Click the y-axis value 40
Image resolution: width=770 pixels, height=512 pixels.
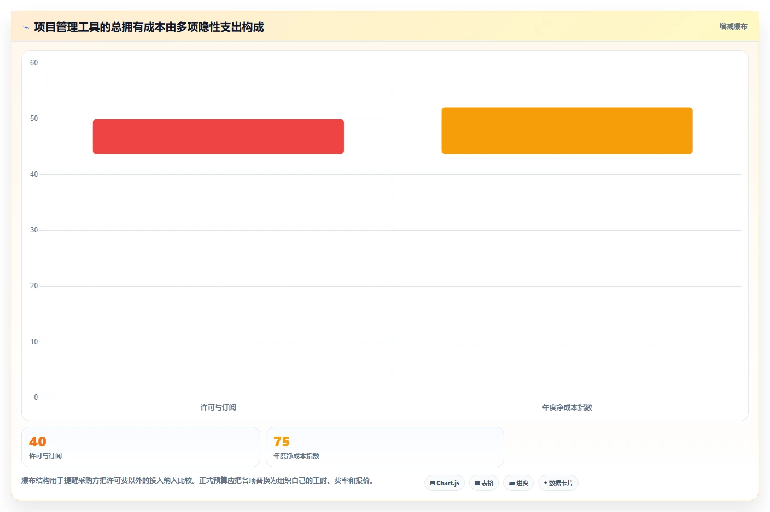coord(34,174)
